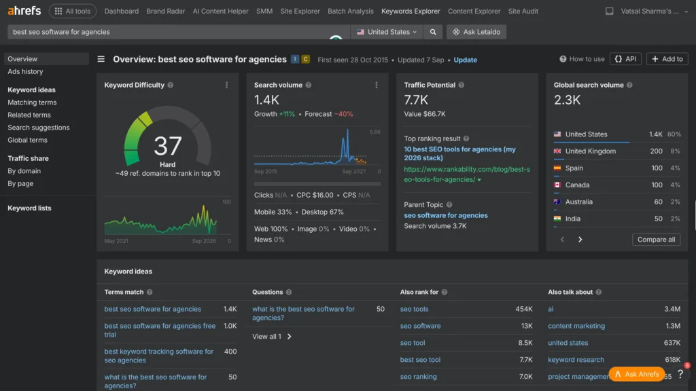Open Site Explorer

(300, 11)
